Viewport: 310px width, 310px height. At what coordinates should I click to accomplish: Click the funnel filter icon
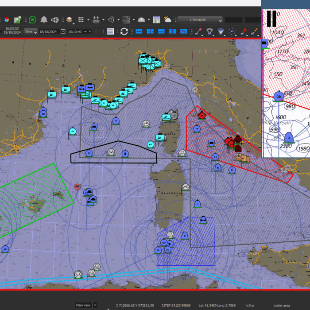tap(210, 31)
